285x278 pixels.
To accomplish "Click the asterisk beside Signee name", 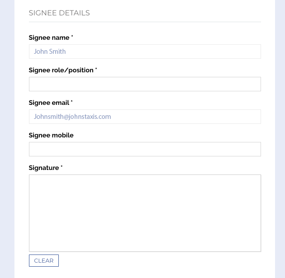I will 72,37.
